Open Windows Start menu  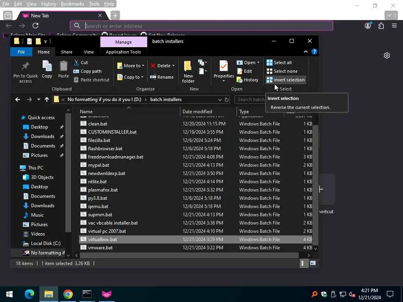[x=9, y=294]
